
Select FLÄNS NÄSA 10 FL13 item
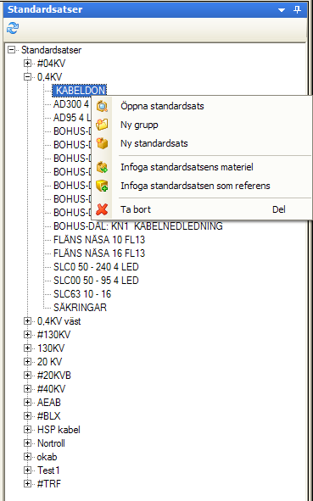click(x=99, y=240)
